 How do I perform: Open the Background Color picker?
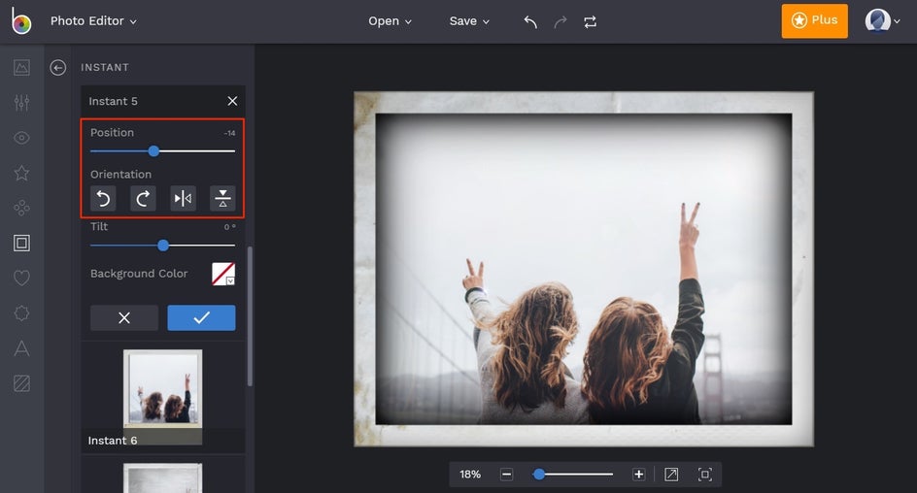pos(223,274)
